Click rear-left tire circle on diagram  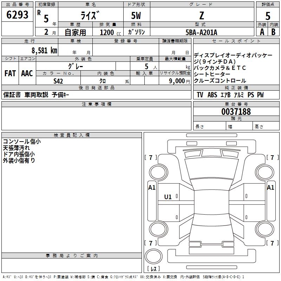[x=158, y=229]
